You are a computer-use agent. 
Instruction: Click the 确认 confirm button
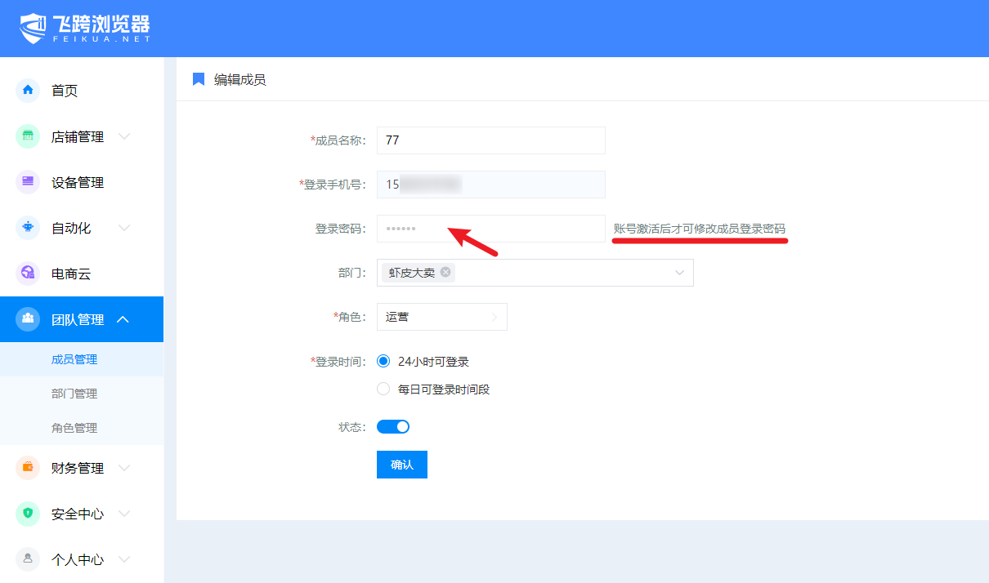pyautogui.click(x=401, y=465)
